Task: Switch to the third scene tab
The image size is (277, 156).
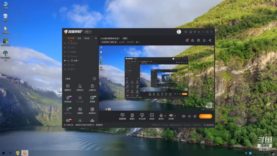Action: 87,38
